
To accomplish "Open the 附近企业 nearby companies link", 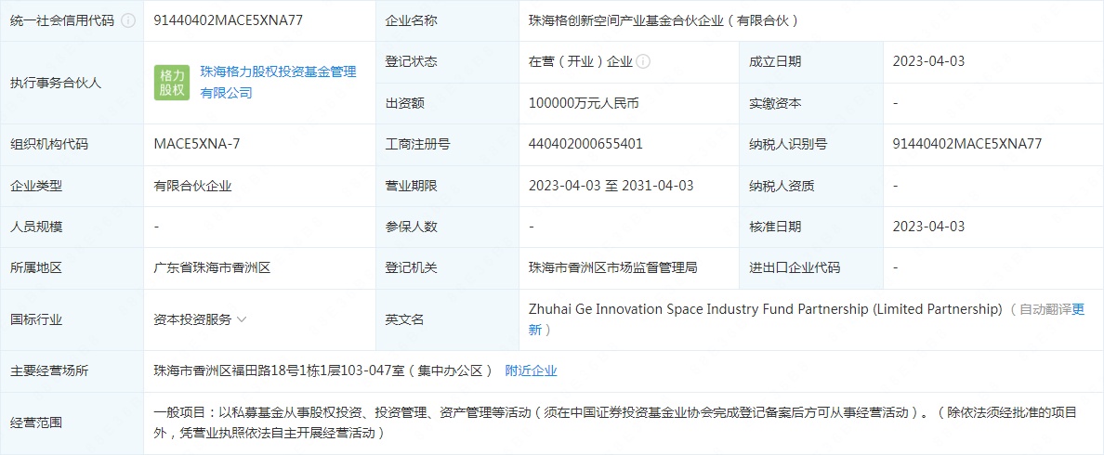I will (531, 370).
